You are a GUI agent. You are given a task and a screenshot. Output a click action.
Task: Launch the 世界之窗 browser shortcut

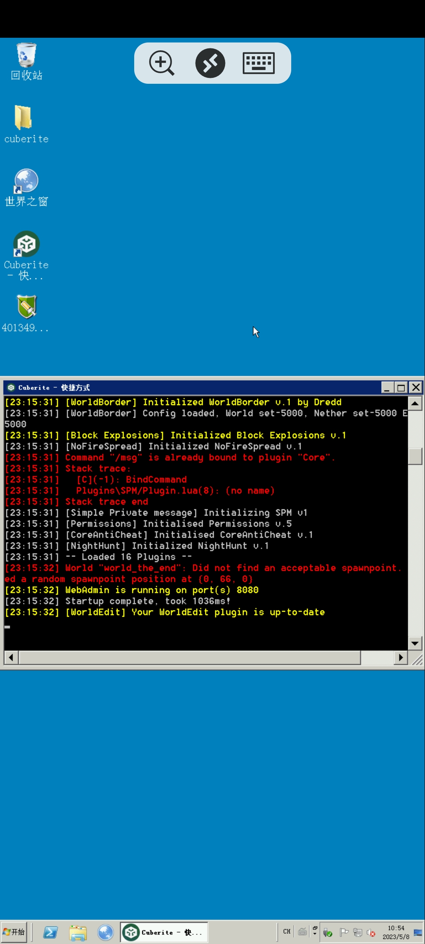(26, 181)
